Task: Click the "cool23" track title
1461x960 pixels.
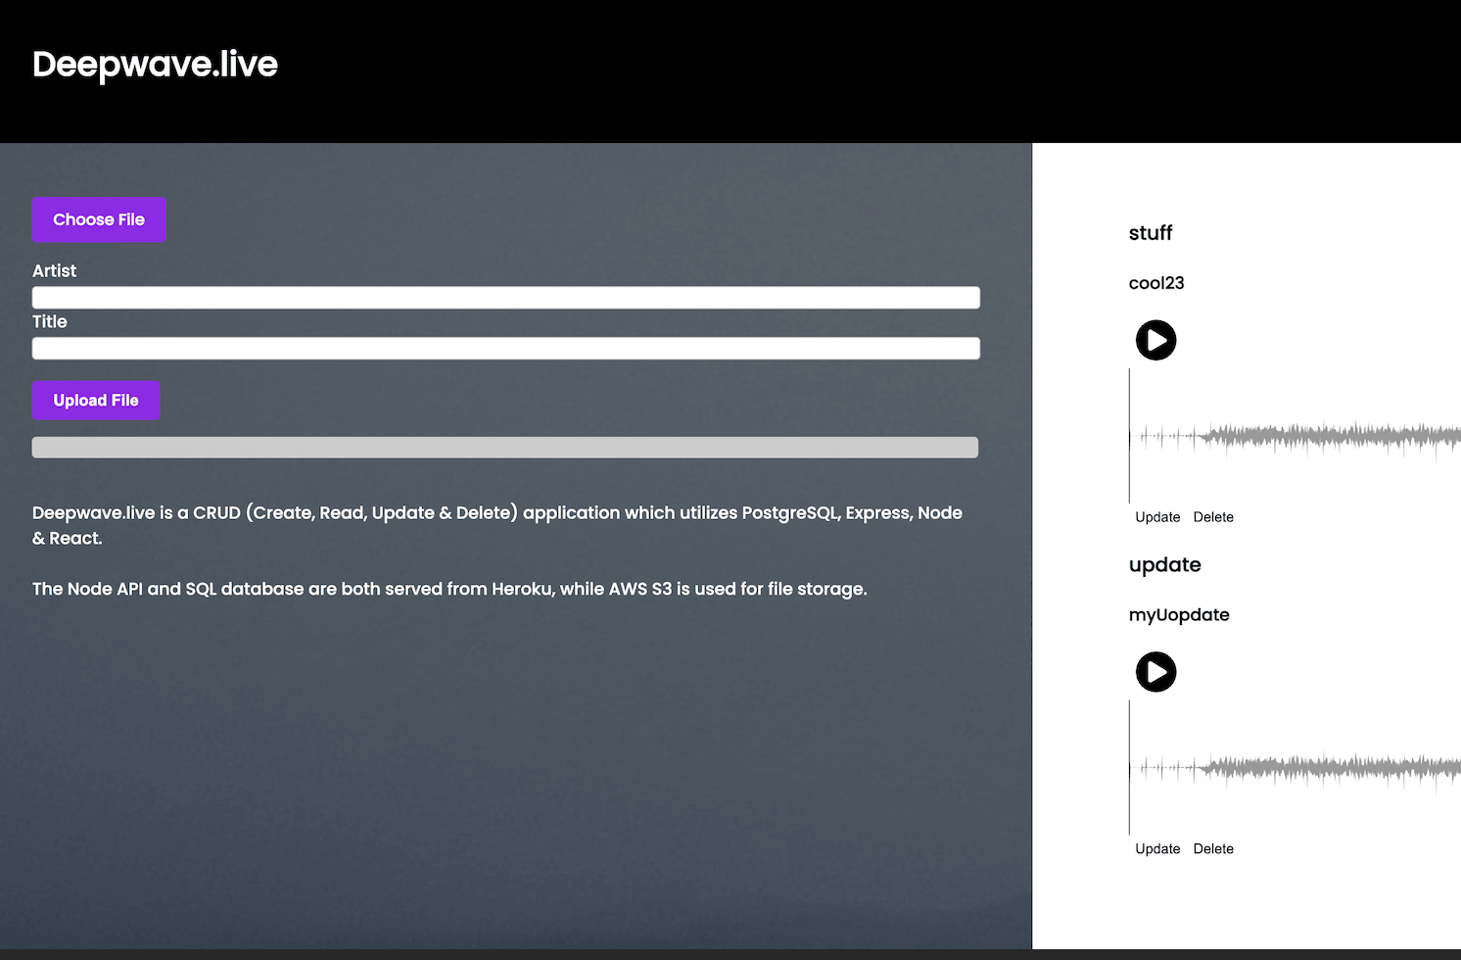Action: [x=1156, y=283]
